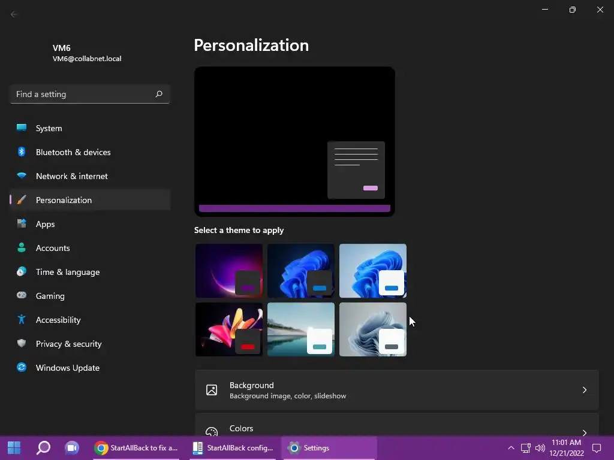This screenshot has height=460, width=614.
Task: Open taskbar Search magnifier
Action: tap(43, 448)
